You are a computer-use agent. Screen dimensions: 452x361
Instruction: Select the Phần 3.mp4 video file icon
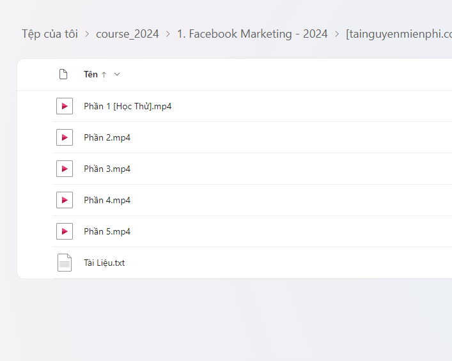click(x=64, y=169)
